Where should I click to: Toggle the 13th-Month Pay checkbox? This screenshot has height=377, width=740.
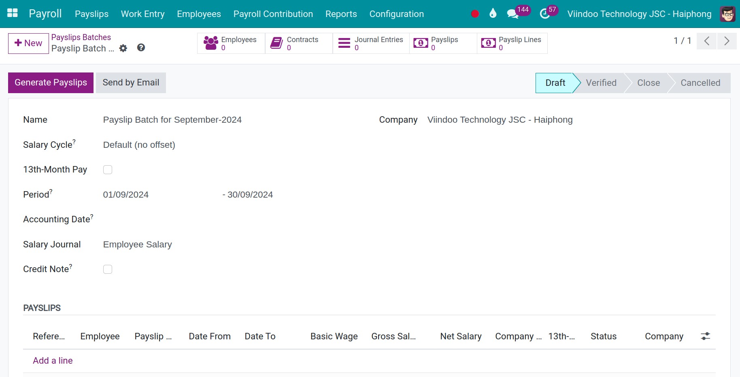[108, 170]
